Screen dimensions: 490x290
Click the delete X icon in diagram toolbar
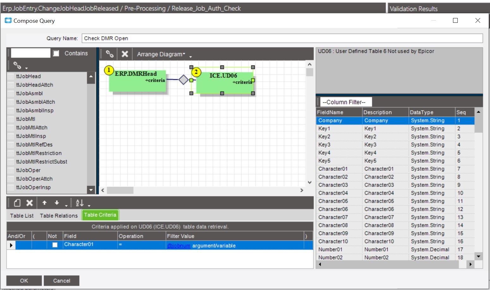(x=125, y=54)
